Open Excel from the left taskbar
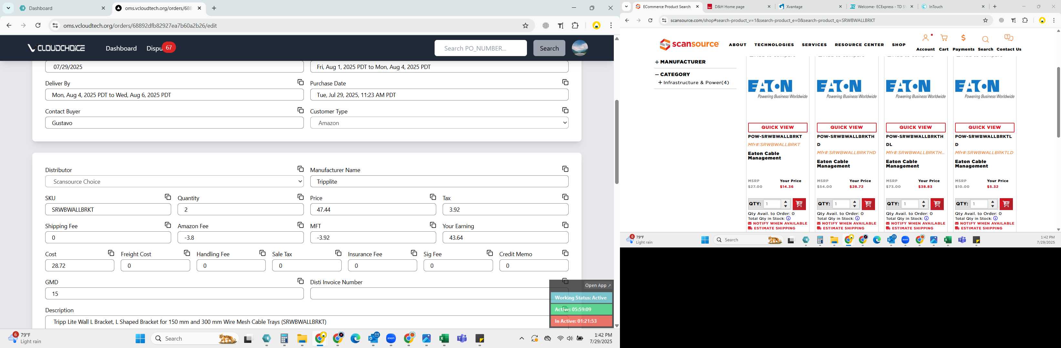Viewport: 1061px width, 348px height. pyautogui.click(x=444, y=339)
